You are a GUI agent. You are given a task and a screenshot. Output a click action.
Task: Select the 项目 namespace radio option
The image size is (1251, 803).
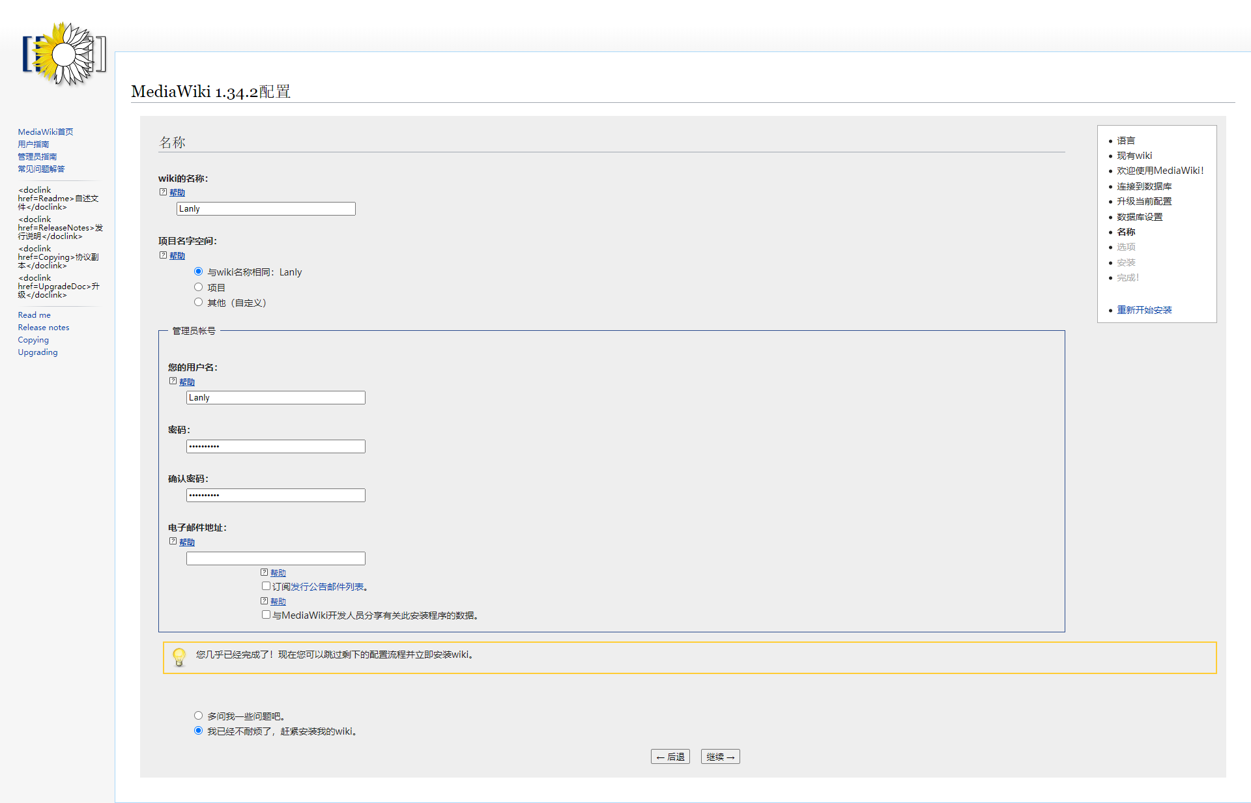point(199,287)
